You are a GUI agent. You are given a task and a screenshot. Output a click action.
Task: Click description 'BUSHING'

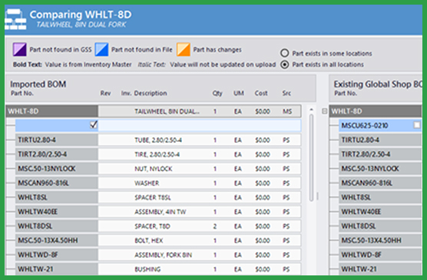[147, 269]
